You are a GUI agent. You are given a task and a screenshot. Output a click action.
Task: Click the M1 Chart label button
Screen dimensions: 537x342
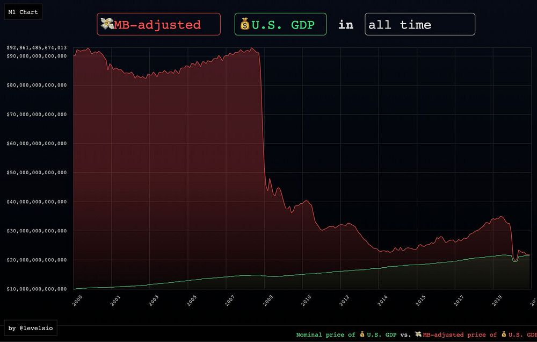23,12
